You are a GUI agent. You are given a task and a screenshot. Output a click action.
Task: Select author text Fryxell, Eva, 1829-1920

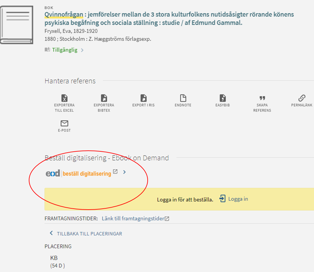pyautogui.click(x=71, y=31)
